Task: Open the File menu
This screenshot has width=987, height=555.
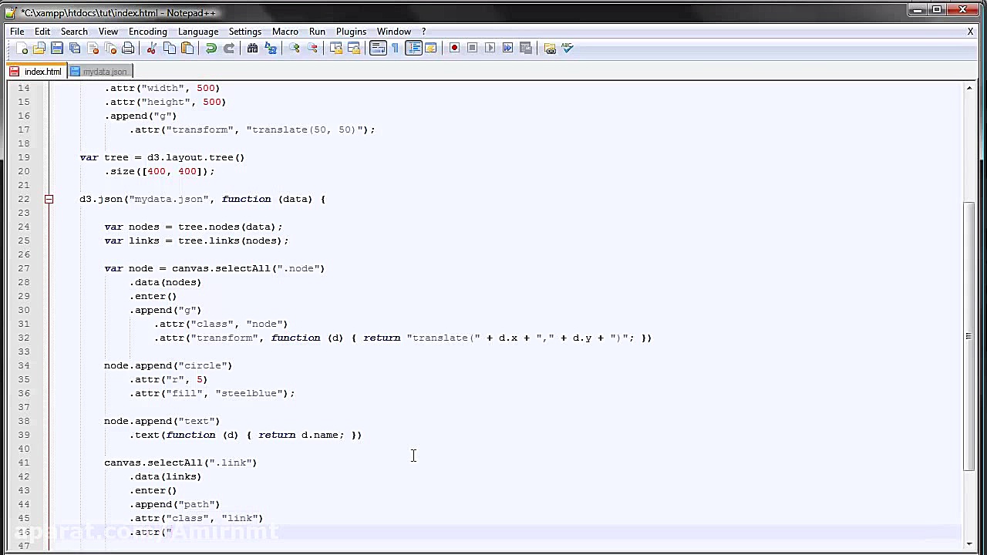Action: [16, 32]
